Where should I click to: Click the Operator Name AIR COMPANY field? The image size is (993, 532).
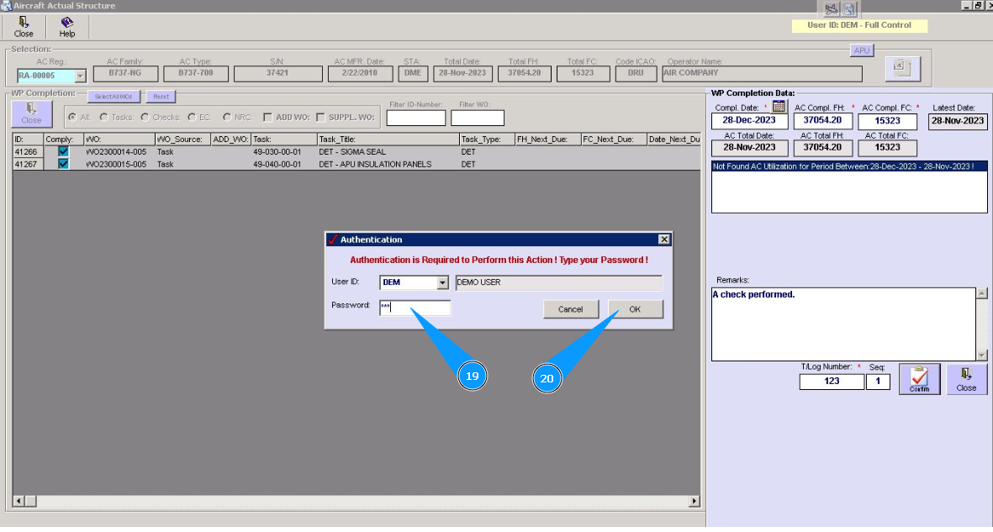tap(763, 73)
